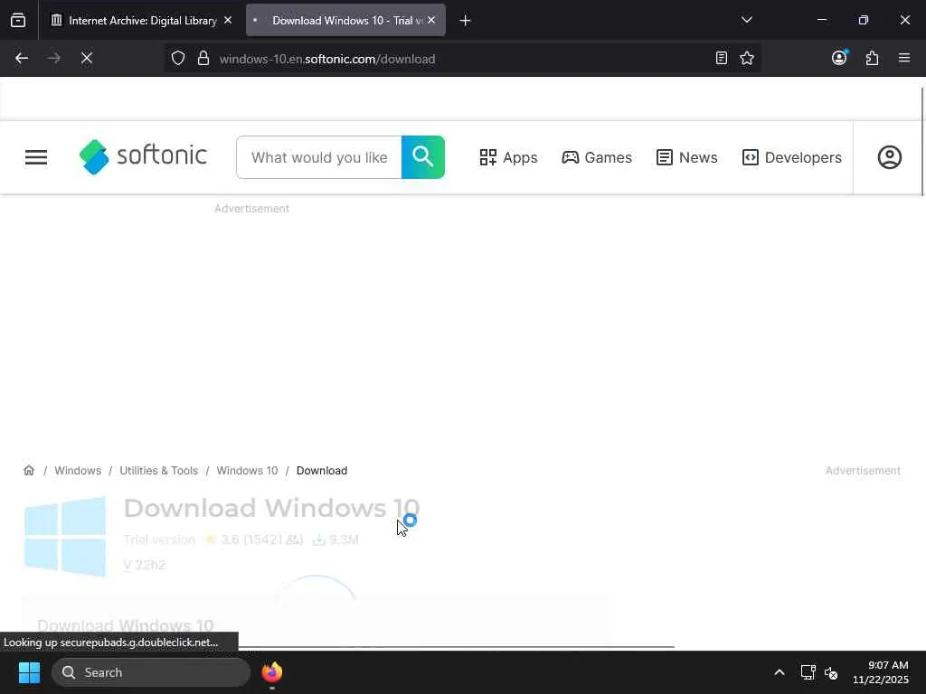Open Softonic hamburger side menu
The image size is (926, 694).
[x=36, y=157]
